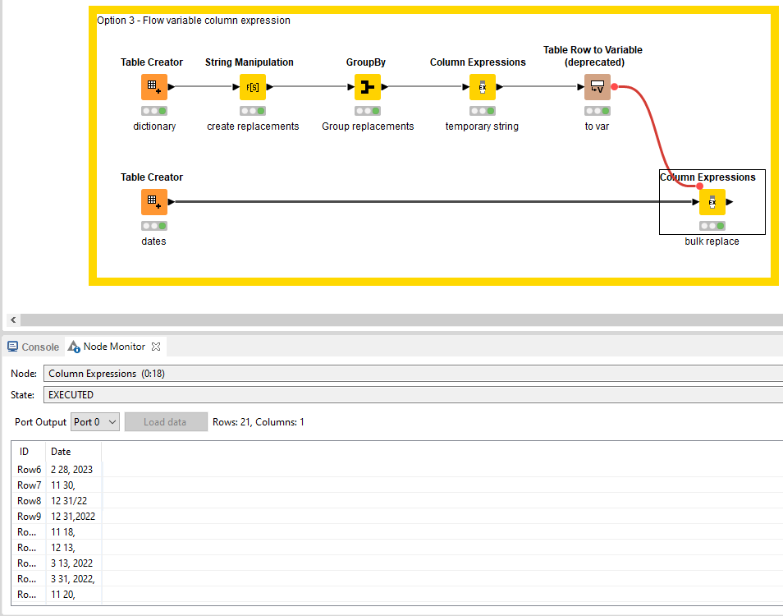Click the 'Group replacements' node label
783x616 pixels.
[368, 126]
